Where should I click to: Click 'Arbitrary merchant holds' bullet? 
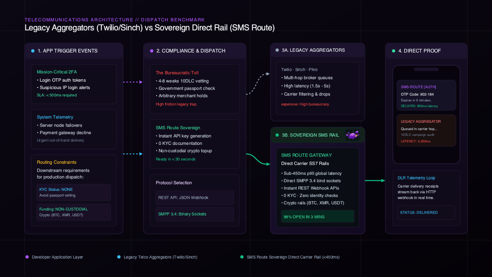tap(182, 96)
